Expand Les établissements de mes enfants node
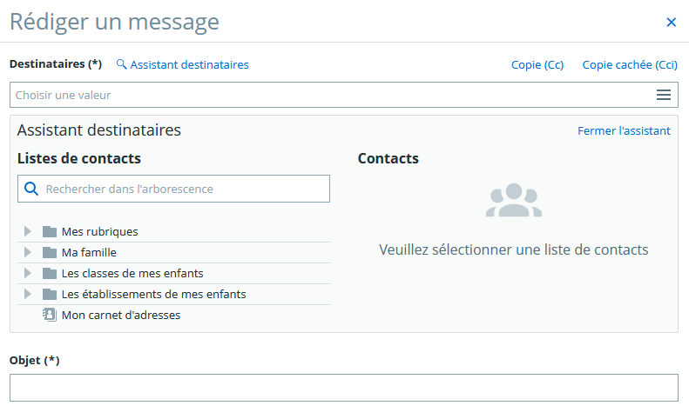This screenshot has width=689, height=419. coord(27,294)
